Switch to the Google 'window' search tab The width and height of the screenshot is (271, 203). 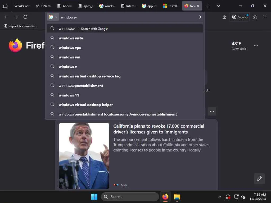107,6
